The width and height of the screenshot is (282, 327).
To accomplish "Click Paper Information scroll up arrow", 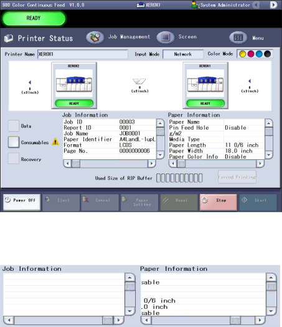I will point(269,124).
